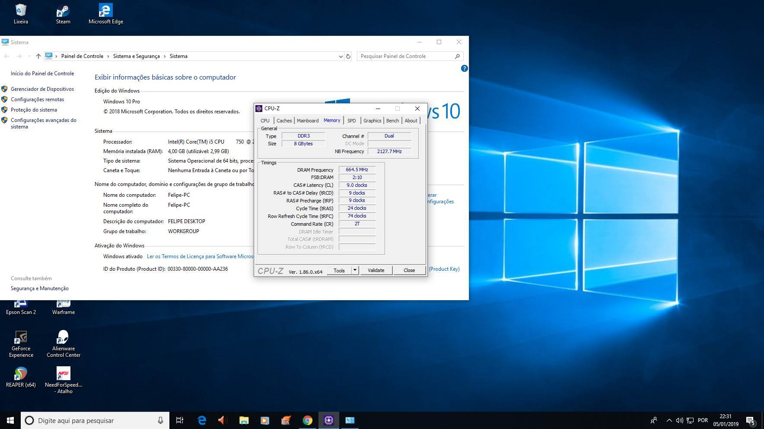Open Início do Painel de Controle link
Viewport: 764px width, 429px height.
[x=42, y=74]
